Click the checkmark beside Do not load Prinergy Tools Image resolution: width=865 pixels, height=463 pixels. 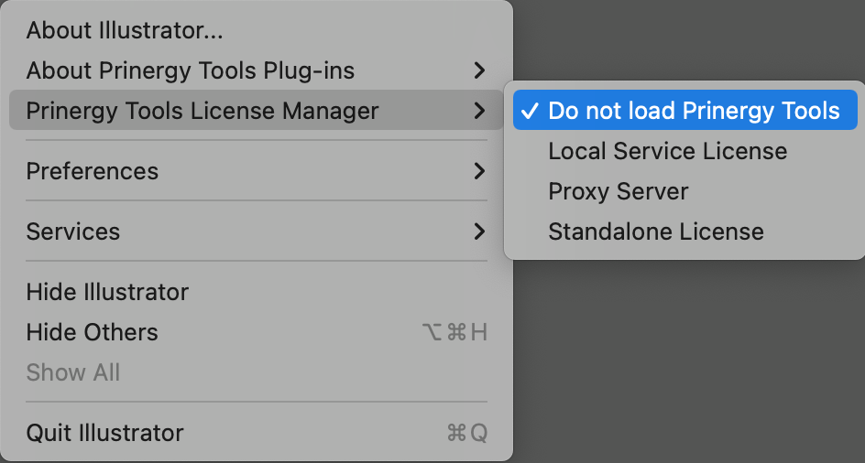pos(529,111)
